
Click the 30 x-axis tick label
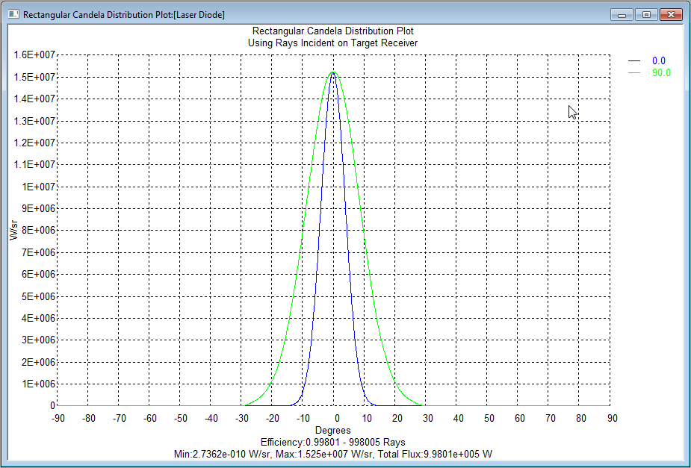pos(428,418)
